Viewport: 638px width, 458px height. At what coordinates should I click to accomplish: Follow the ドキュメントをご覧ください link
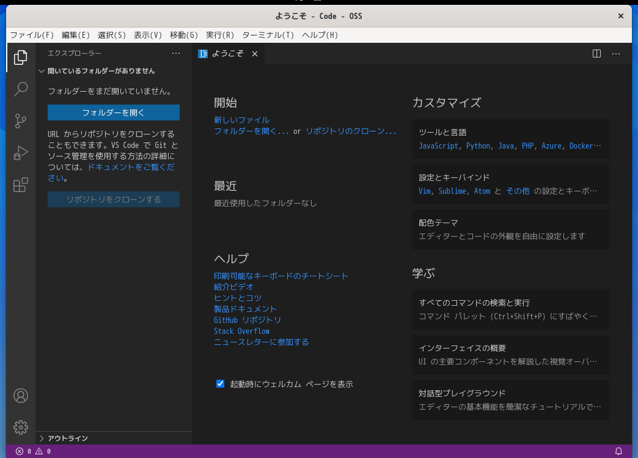click(131, 168)
